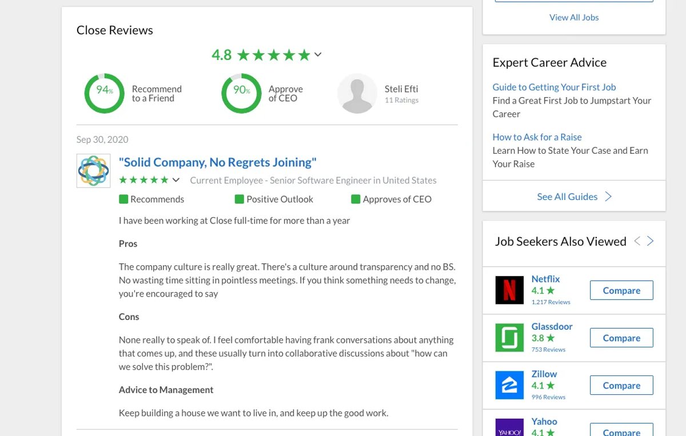This screenshot has height=436, width=686.
Task: Click Steli Efti's CEO avatar
Action: [x=357, y=93]
